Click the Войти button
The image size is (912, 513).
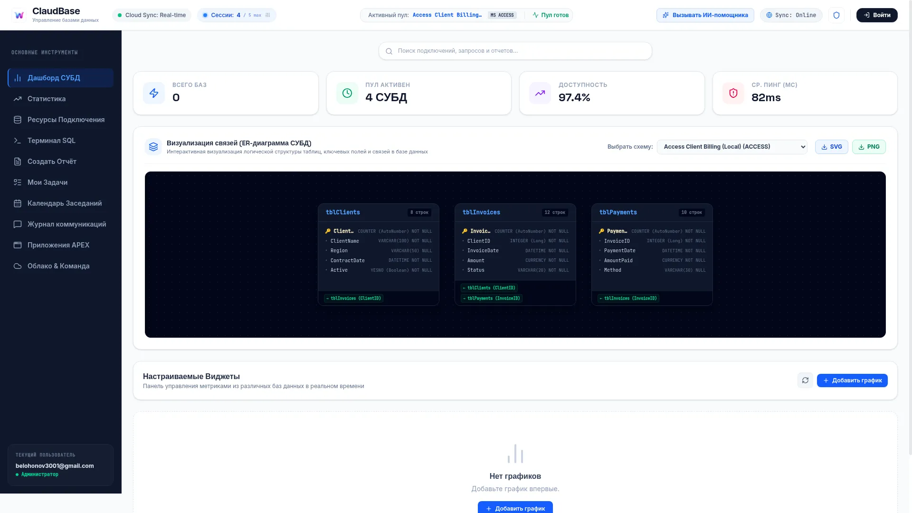[877, 15]
